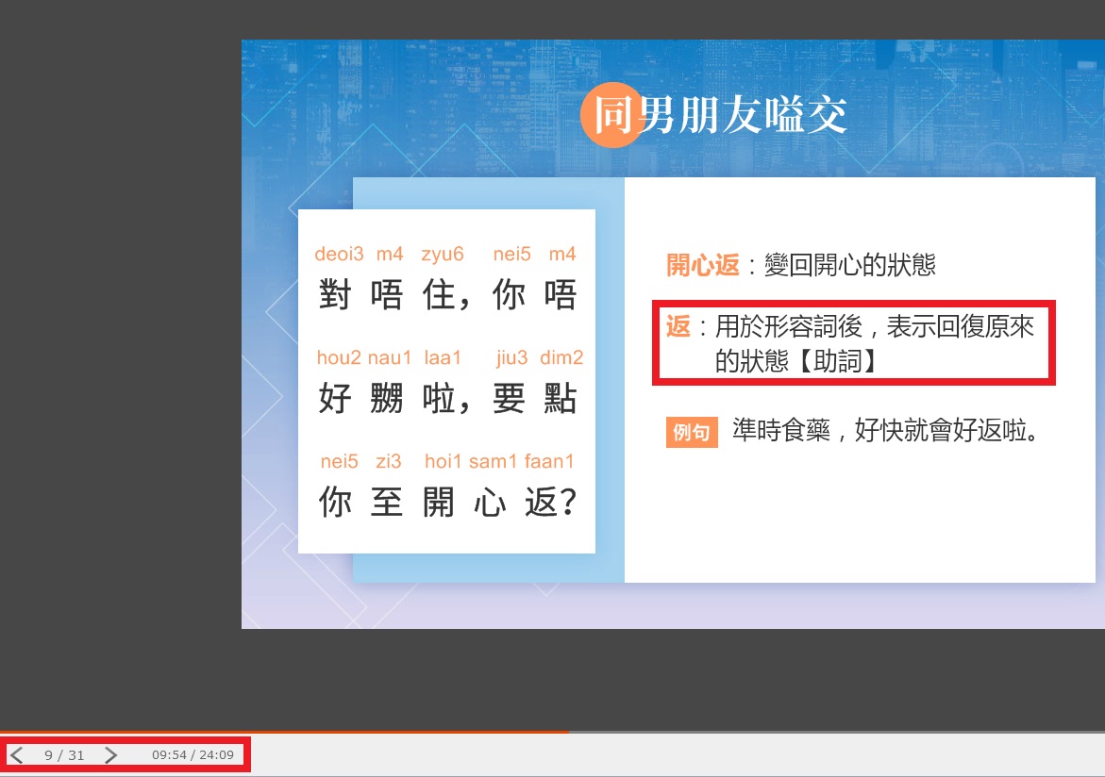Advance with the next slide arrow

pos(110,755)
